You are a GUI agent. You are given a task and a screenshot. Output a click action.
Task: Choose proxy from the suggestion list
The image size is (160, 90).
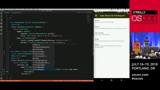click(43, 58)
